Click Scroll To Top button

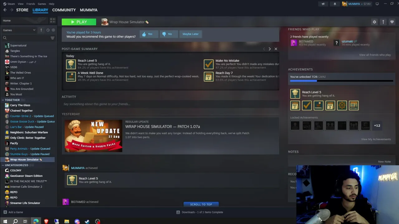tap(201, 204)
